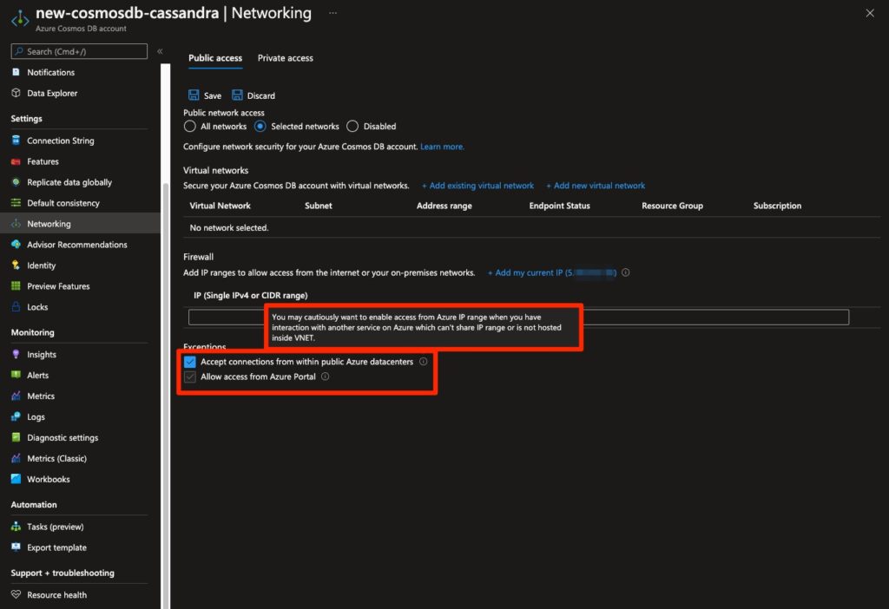Open Data Explorer cube icon
The height and width of the screenshot is (609, 889).
point(16,93)
